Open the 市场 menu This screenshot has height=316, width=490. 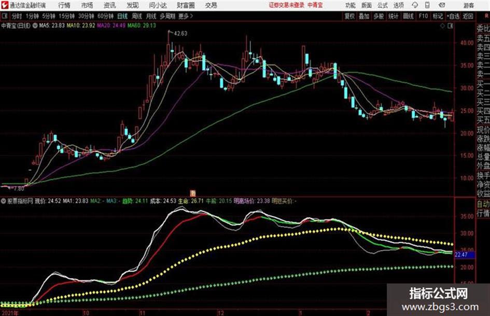point(87,5)
